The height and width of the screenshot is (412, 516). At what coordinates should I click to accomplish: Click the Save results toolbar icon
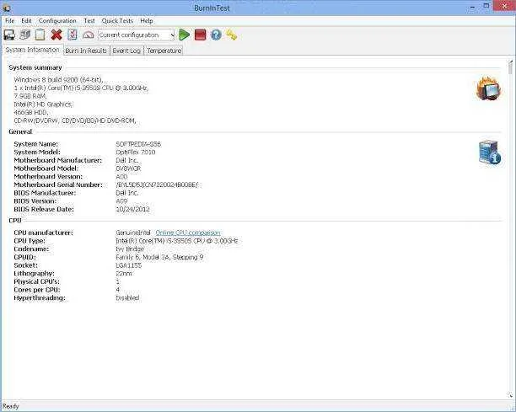[9, 35]
